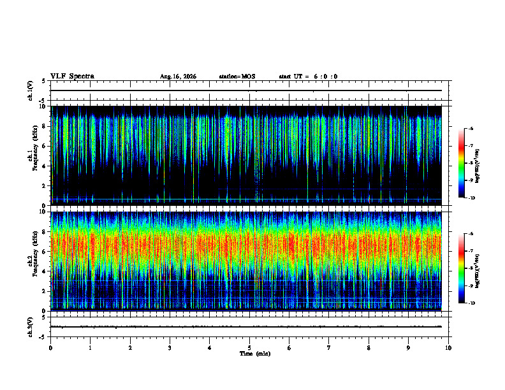Select the "6" kHz tick of ch.1 spectrogram
505x390 pixels.
point(44,146)
